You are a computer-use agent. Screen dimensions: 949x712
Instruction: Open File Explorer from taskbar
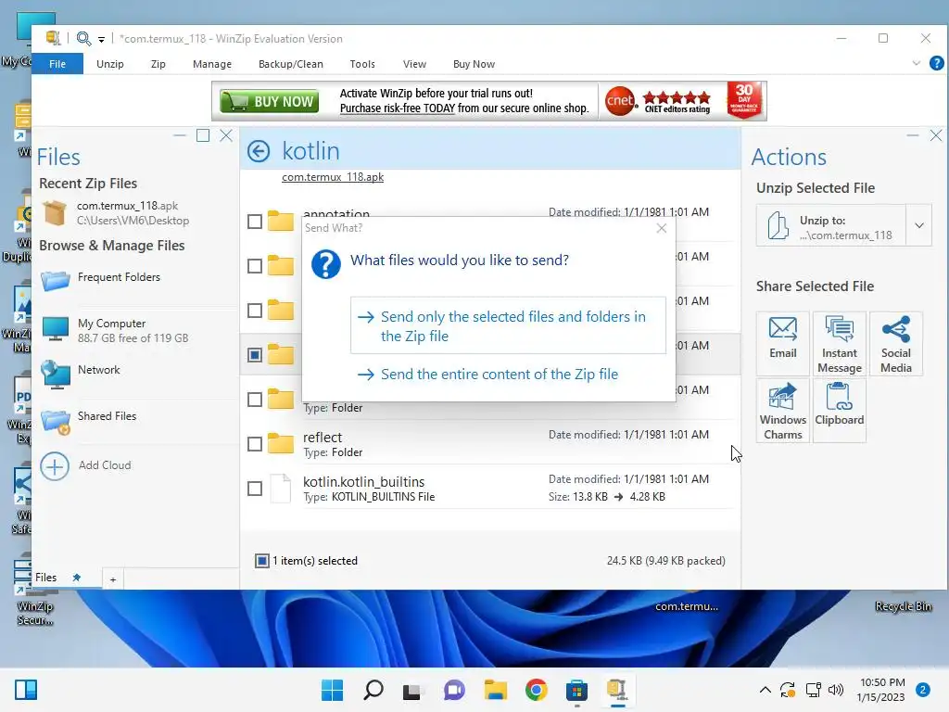495,690
